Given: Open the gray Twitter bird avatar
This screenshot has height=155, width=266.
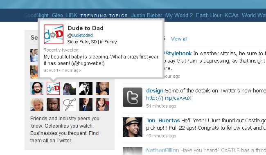Looking at the screenshot, I should 133,97.
